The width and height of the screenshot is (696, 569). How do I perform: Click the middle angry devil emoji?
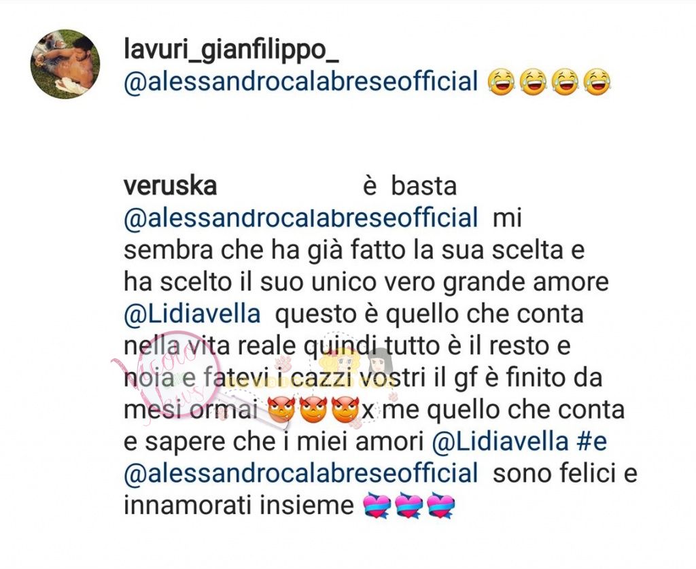tap(313, 410)
